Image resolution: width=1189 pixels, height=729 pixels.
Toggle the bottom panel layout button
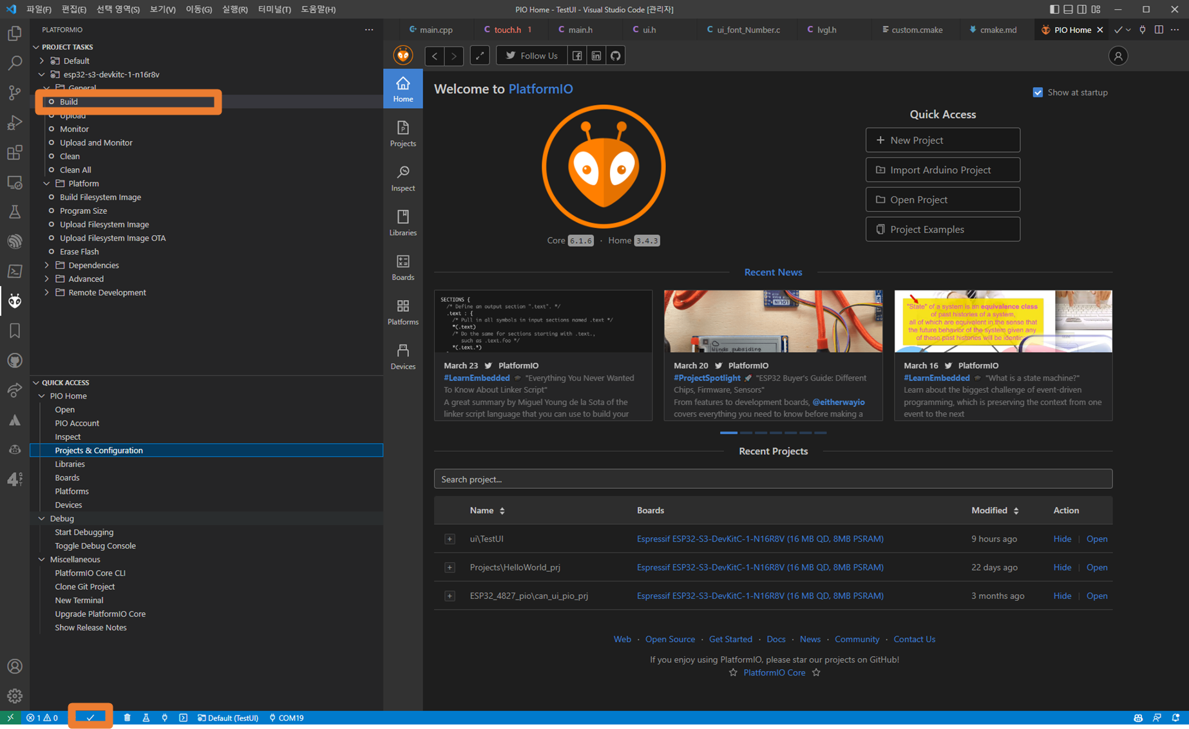pyautogui.click(x=1069, y=10)
